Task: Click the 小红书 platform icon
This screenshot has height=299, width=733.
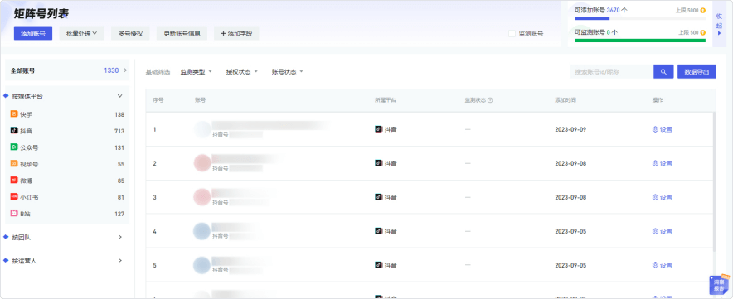Action: 14,197
